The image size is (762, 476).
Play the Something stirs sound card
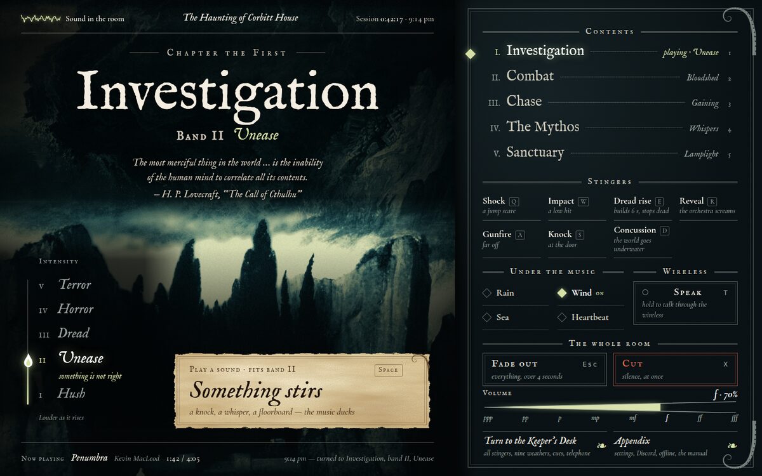302,390
